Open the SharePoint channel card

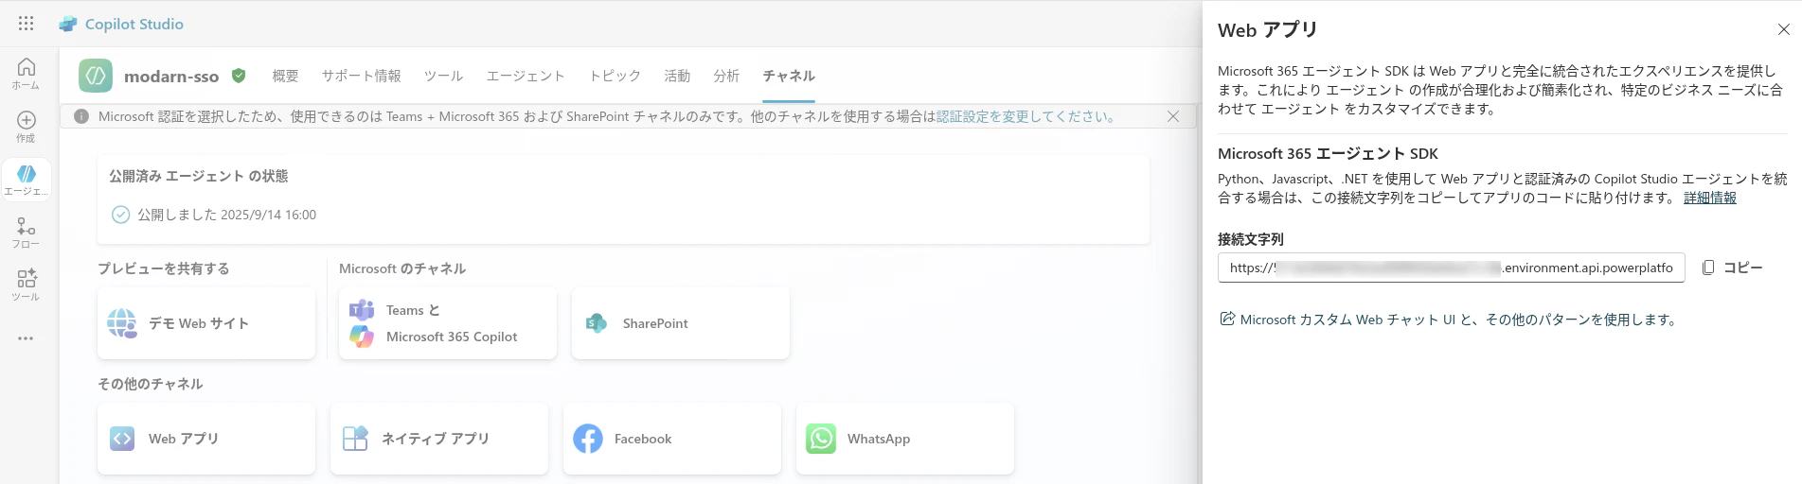pos(681,323)
